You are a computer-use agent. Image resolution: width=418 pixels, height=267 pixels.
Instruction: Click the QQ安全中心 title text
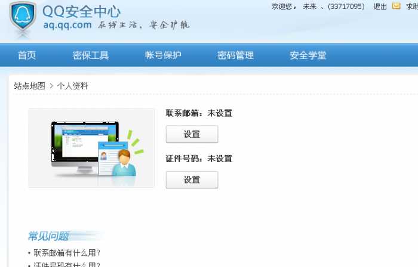(x=82, y=11)
